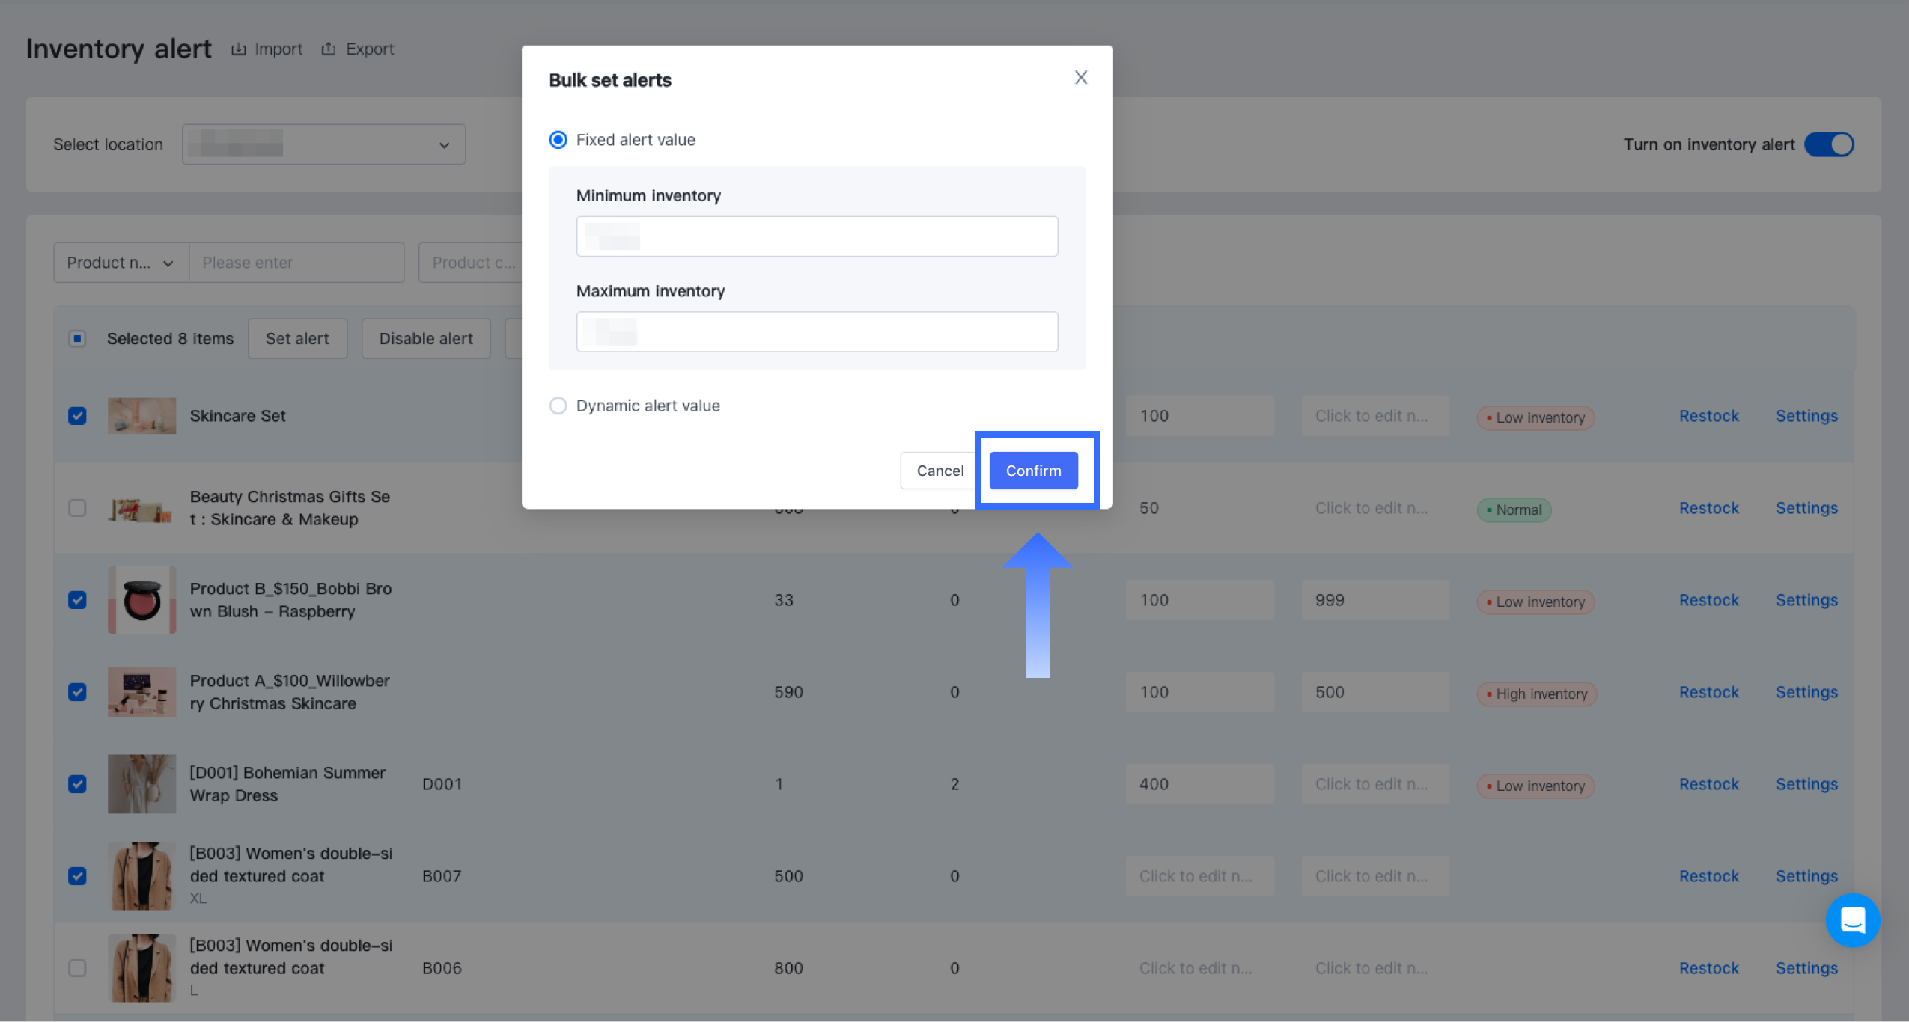
Task: Click the Export icon
Action: click(328, 49)
